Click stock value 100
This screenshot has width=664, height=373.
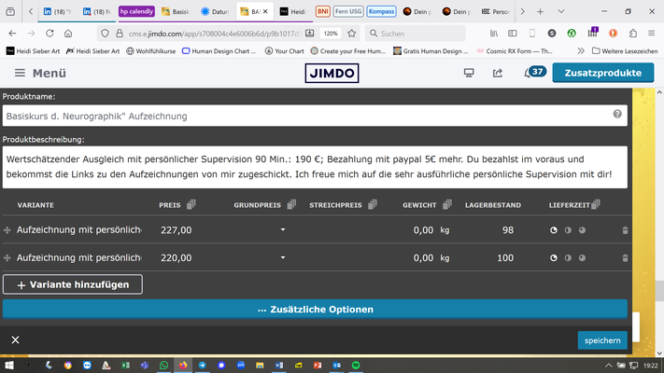(505, 257)
